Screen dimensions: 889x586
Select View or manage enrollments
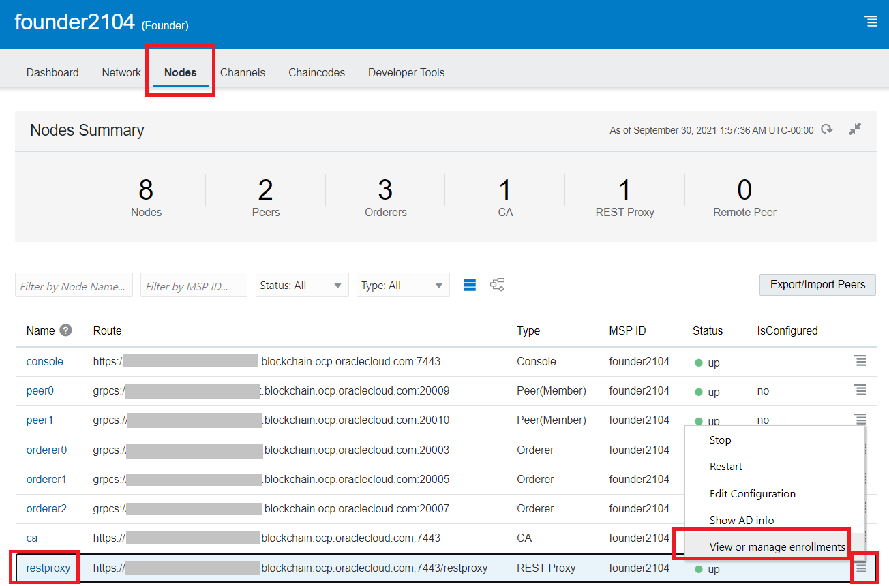pyautogui.click(x=777, y=546)
